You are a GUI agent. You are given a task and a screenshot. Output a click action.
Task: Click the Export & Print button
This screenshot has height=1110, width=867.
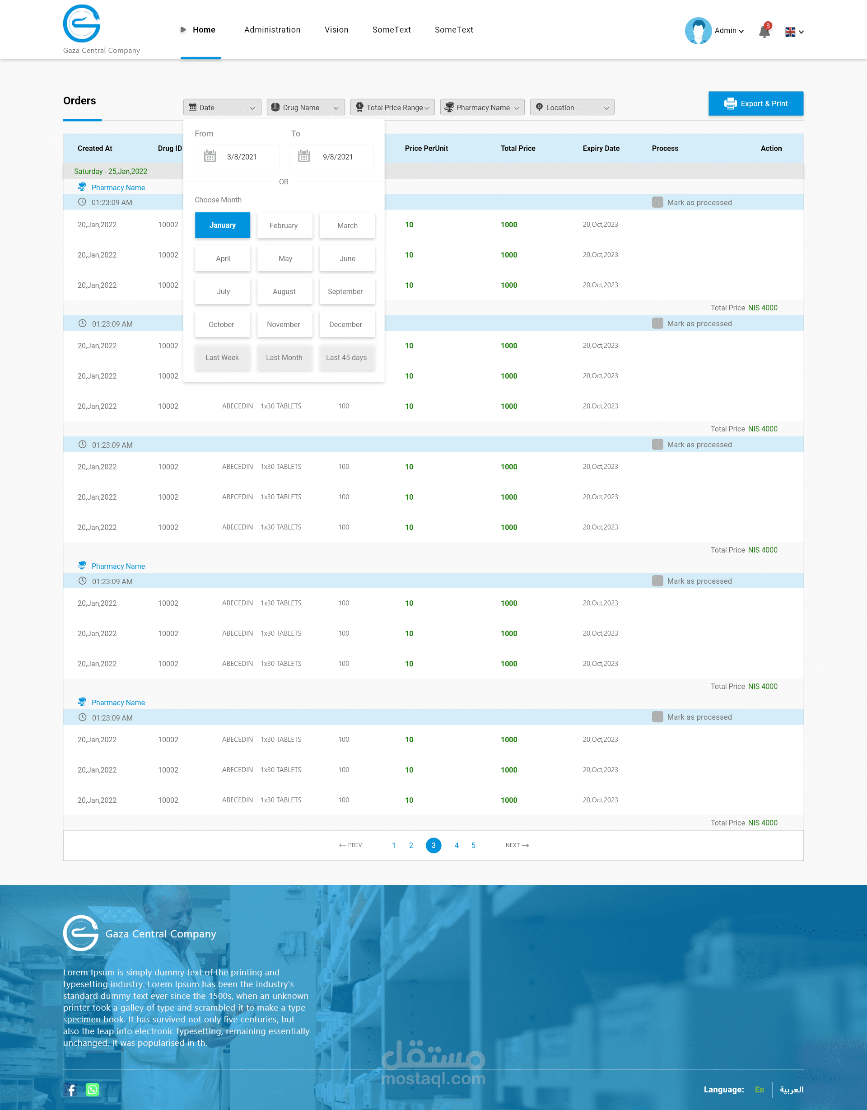pos(755,103)
